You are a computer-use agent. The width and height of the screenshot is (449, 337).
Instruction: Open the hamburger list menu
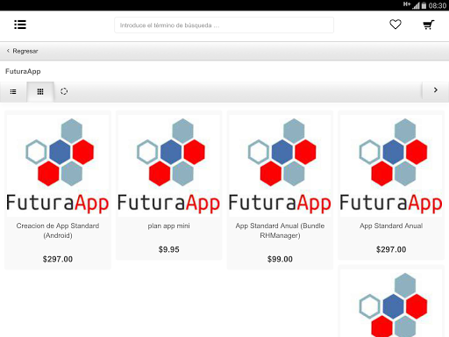[x=20, y=25]
